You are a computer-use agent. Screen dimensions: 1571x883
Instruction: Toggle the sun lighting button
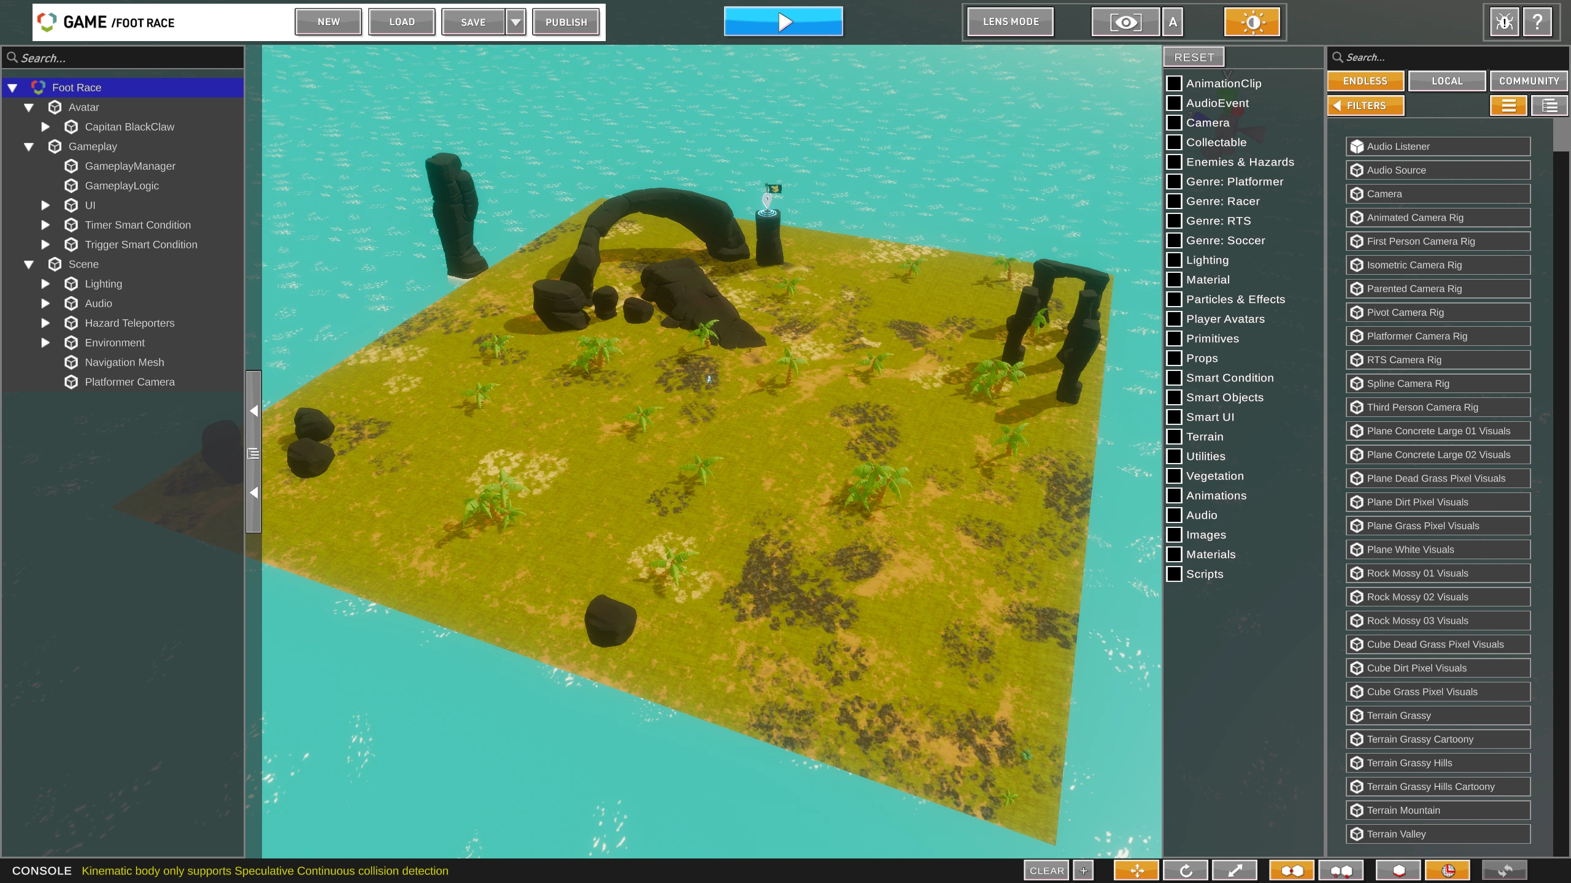[1252, 23]
